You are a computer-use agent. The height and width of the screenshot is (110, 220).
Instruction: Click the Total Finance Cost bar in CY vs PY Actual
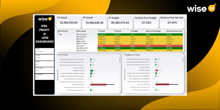click(x=91, y=90)
